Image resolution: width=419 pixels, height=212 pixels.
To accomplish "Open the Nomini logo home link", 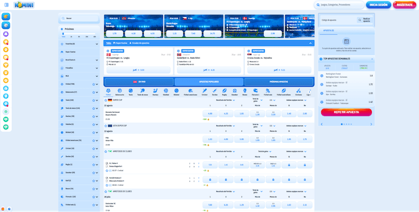I will point(24,5).
